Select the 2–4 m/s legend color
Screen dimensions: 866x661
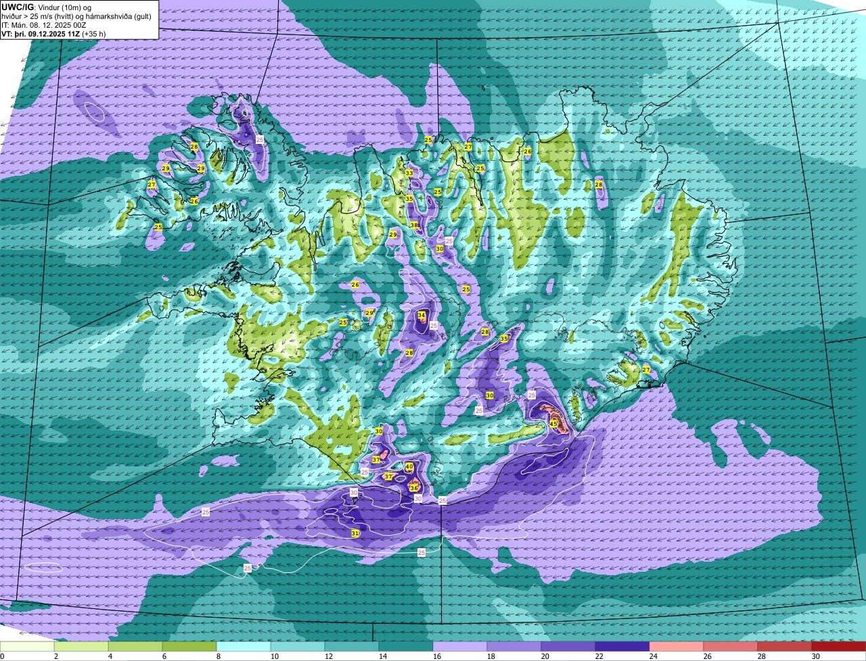81,647
